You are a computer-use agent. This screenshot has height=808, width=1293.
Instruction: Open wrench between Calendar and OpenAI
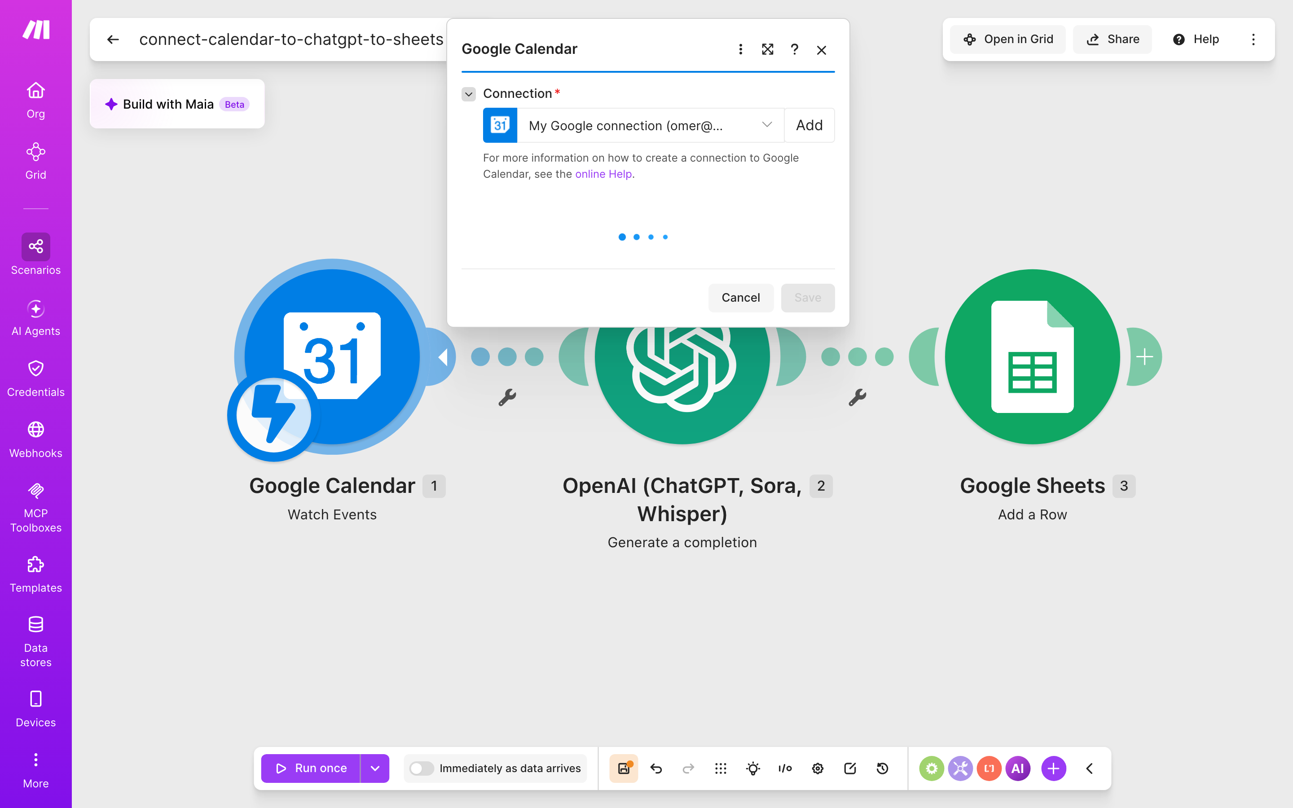(x=507, y=397)
